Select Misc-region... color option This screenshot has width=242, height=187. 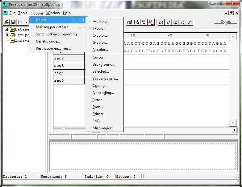(x=105, y=128)
